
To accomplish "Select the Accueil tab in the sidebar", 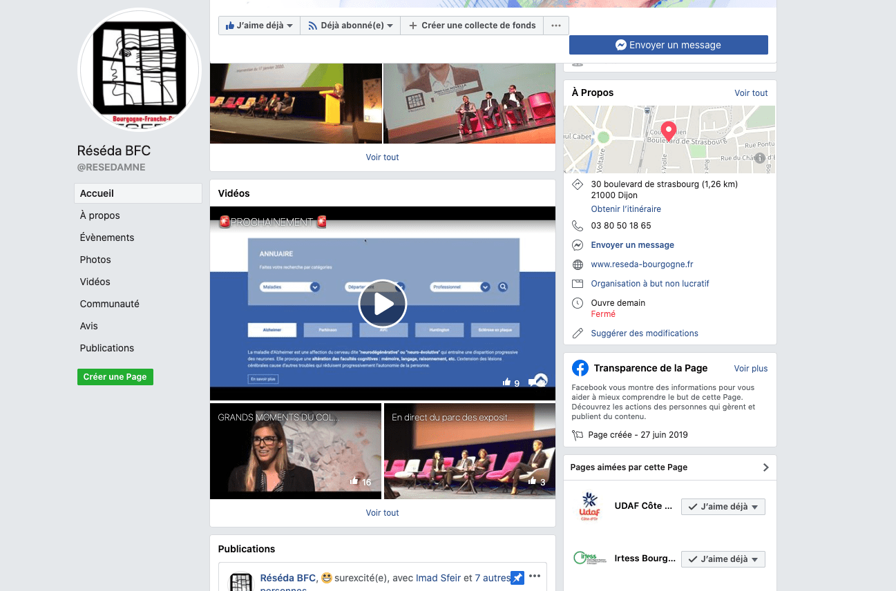I will pyautogui.click(x=138, y=193).
